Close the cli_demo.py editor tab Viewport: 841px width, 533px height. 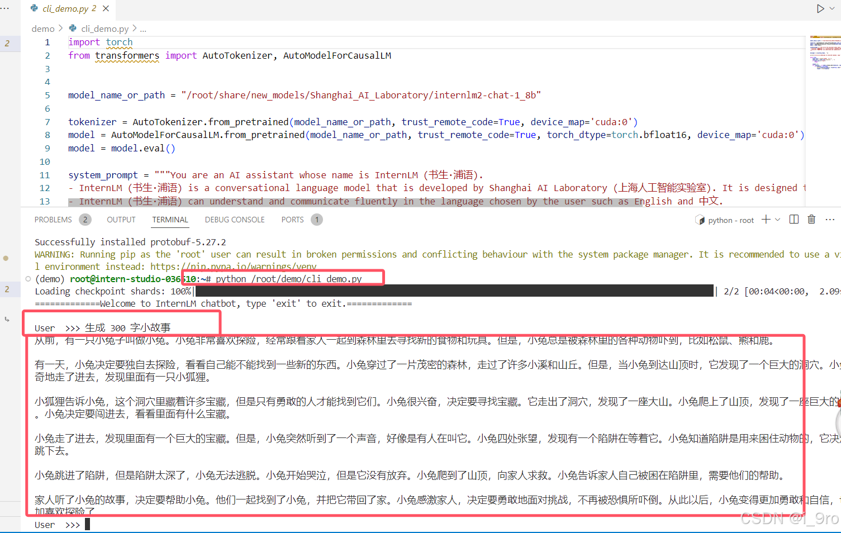coord(106,8)
